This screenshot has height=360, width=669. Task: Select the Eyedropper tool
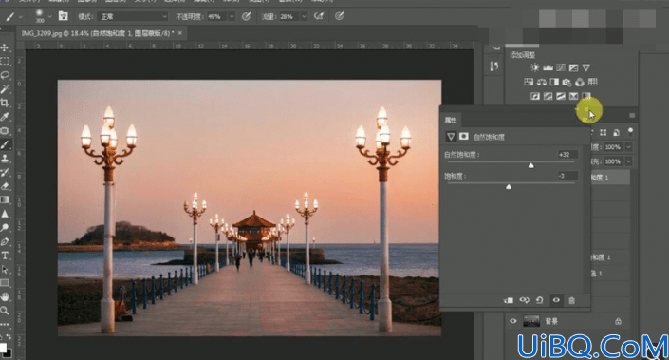(x=5, y=117)
